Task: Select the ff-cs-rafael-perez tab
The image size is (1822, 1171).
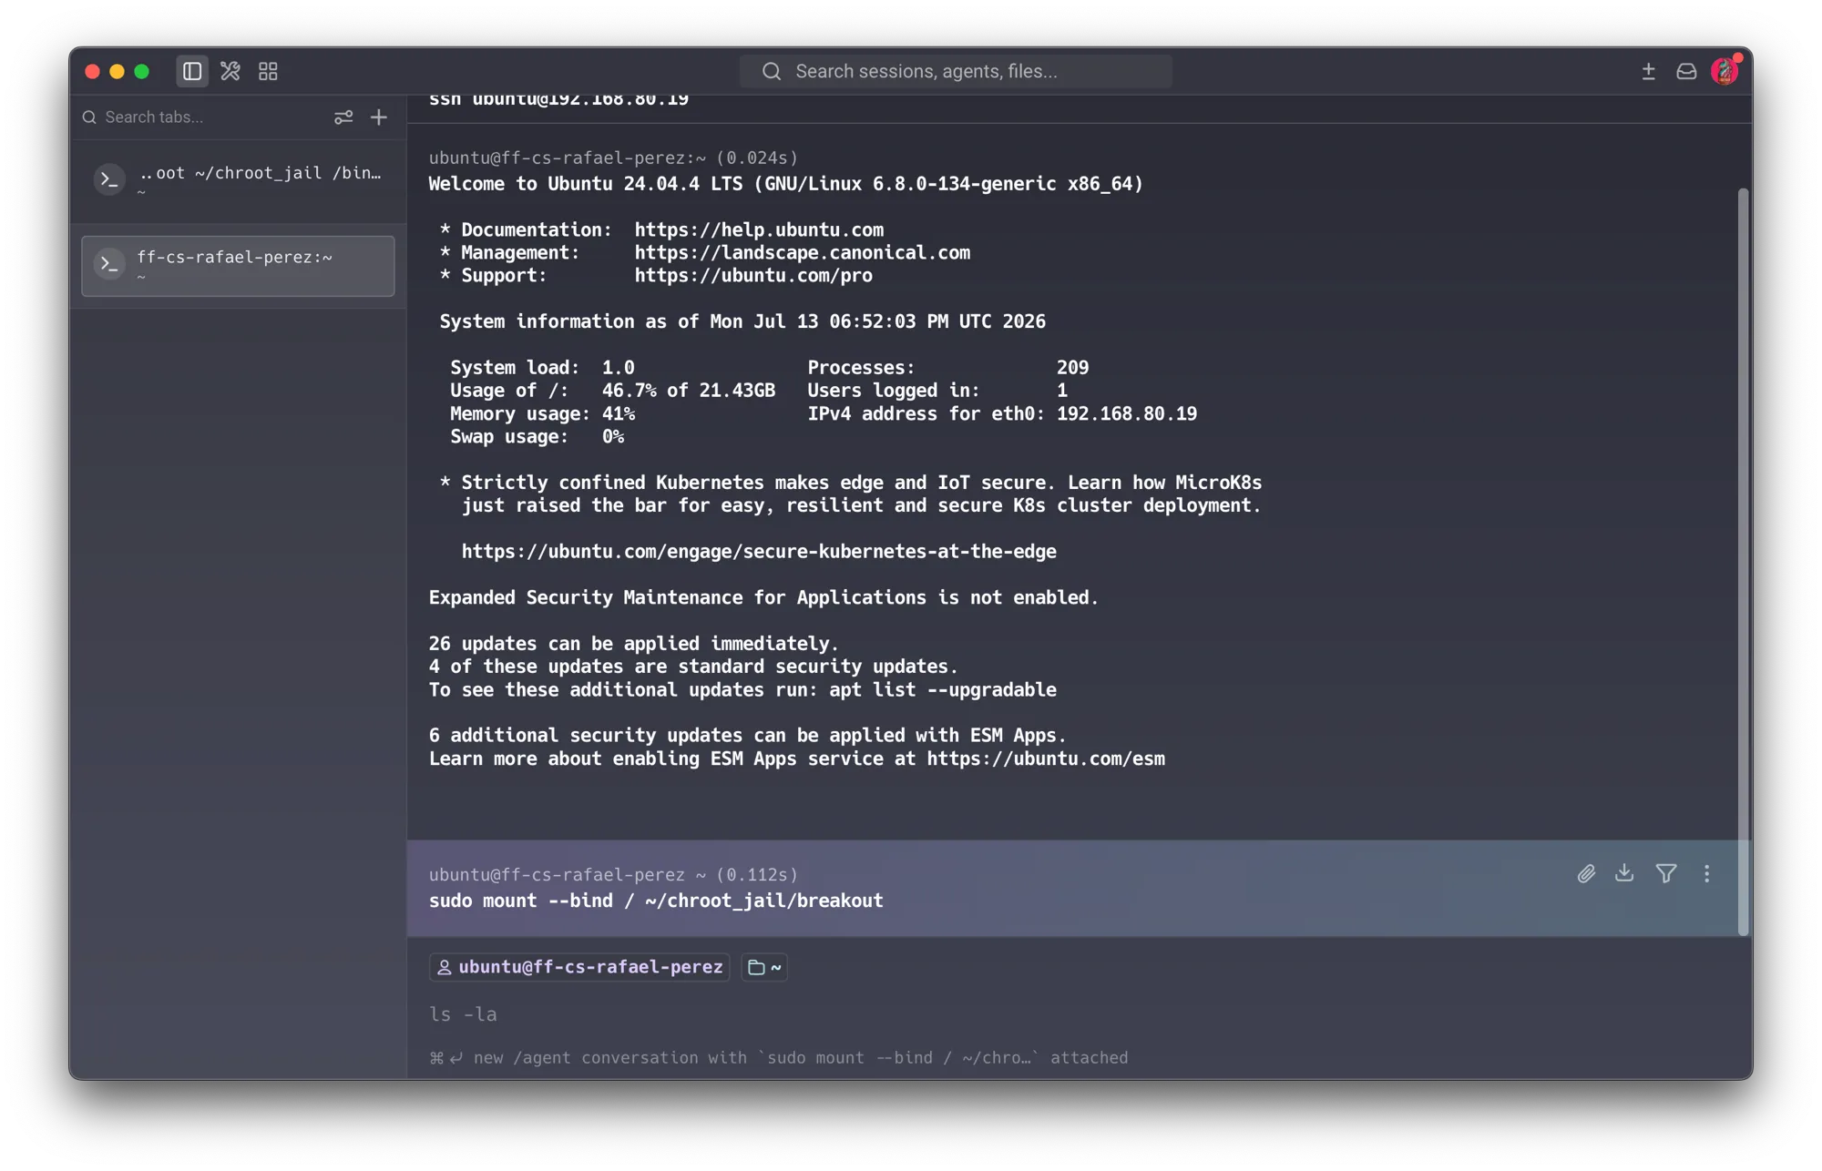Action: [239, 266]
